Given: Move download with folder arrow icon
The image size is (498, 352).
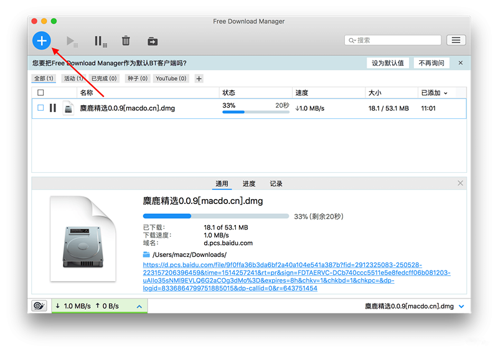Looking at the screenshot, I should [153, 41].
